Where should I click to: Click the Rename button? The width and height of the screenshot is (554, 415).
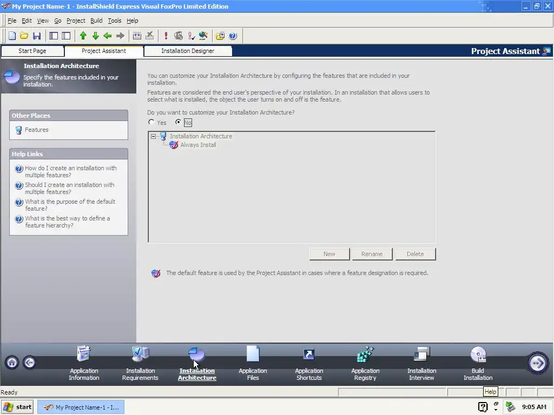(x=372, y=254)
